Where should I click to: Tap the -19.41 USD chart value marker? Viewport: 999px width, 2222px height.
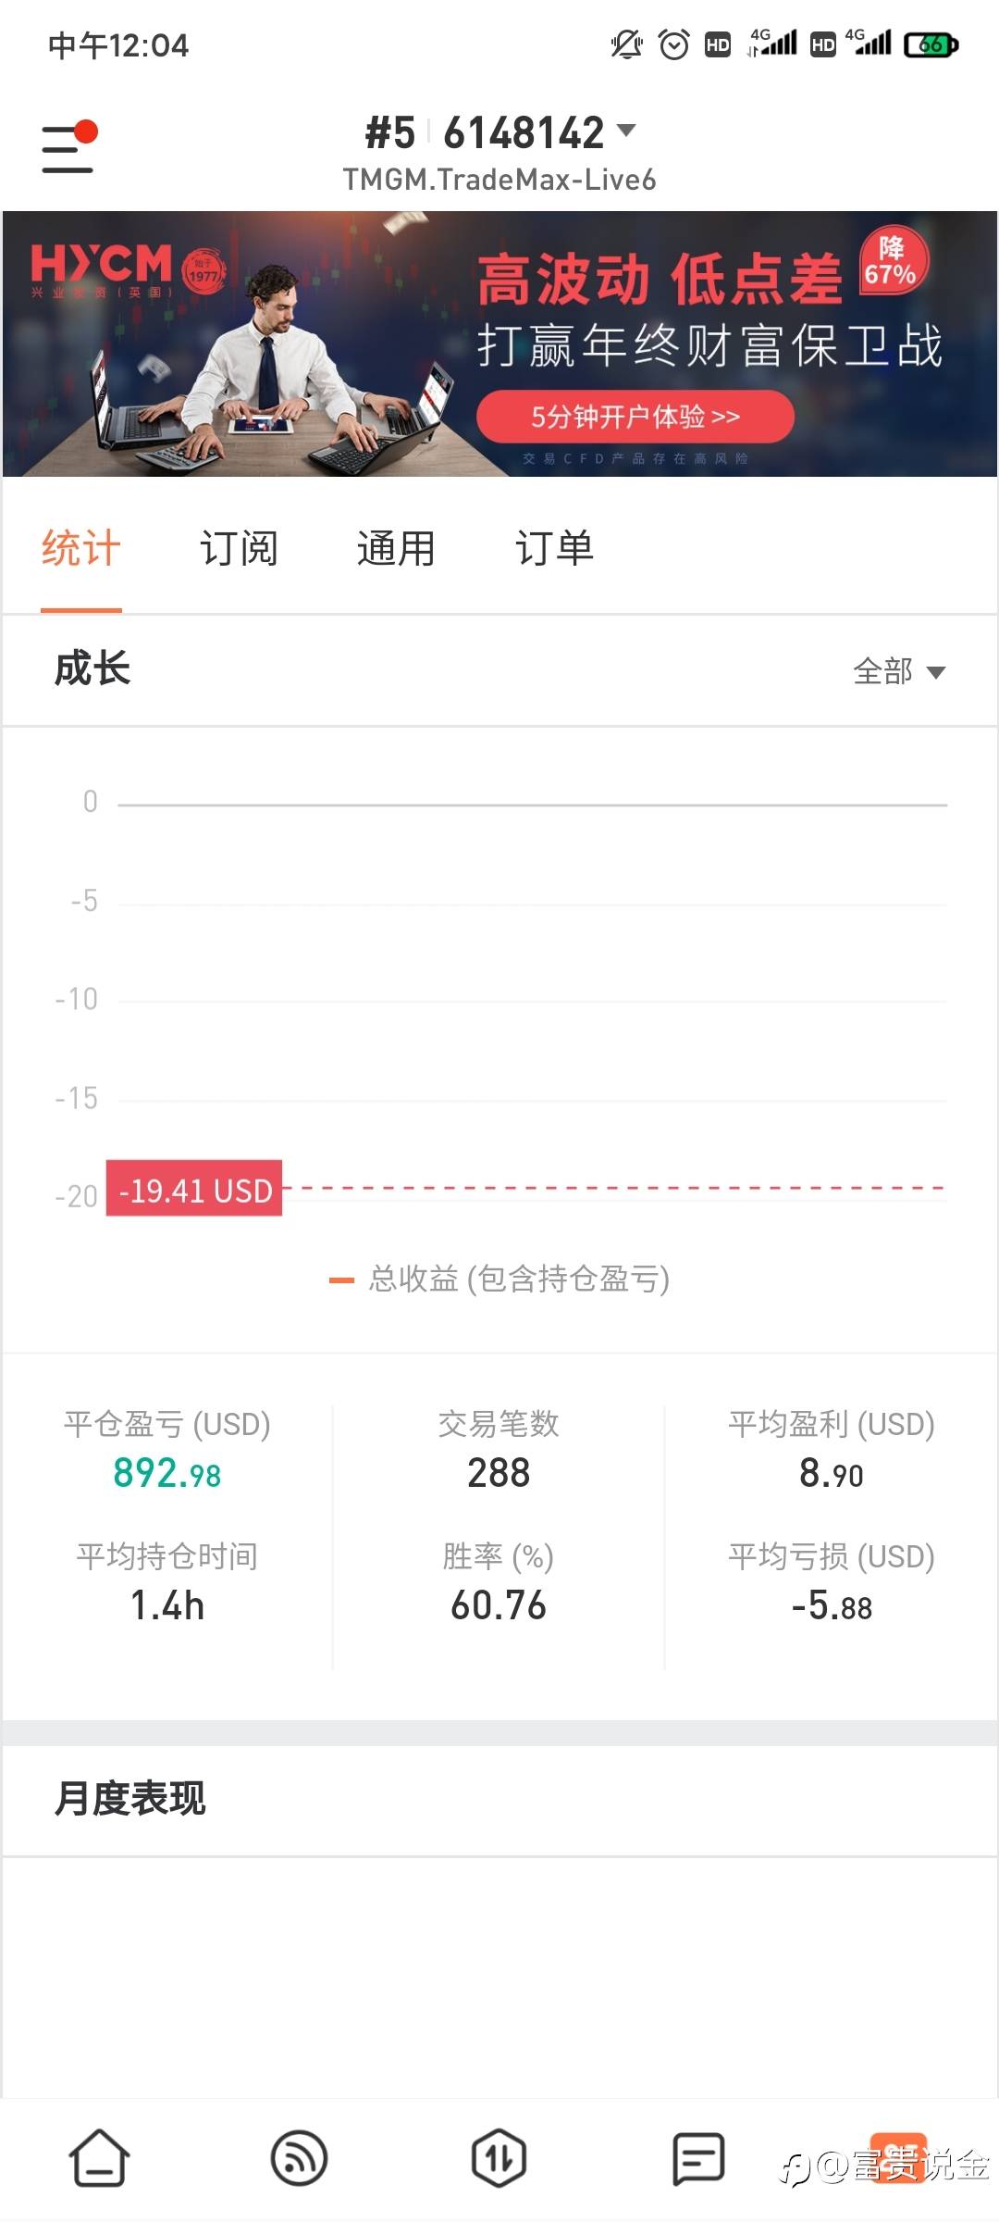194,1190
